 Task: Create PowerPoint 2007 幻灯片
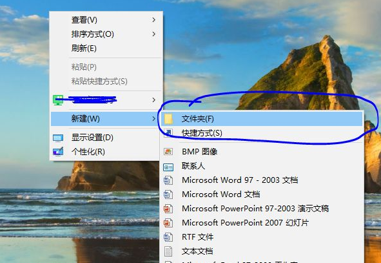pos(262,222)
